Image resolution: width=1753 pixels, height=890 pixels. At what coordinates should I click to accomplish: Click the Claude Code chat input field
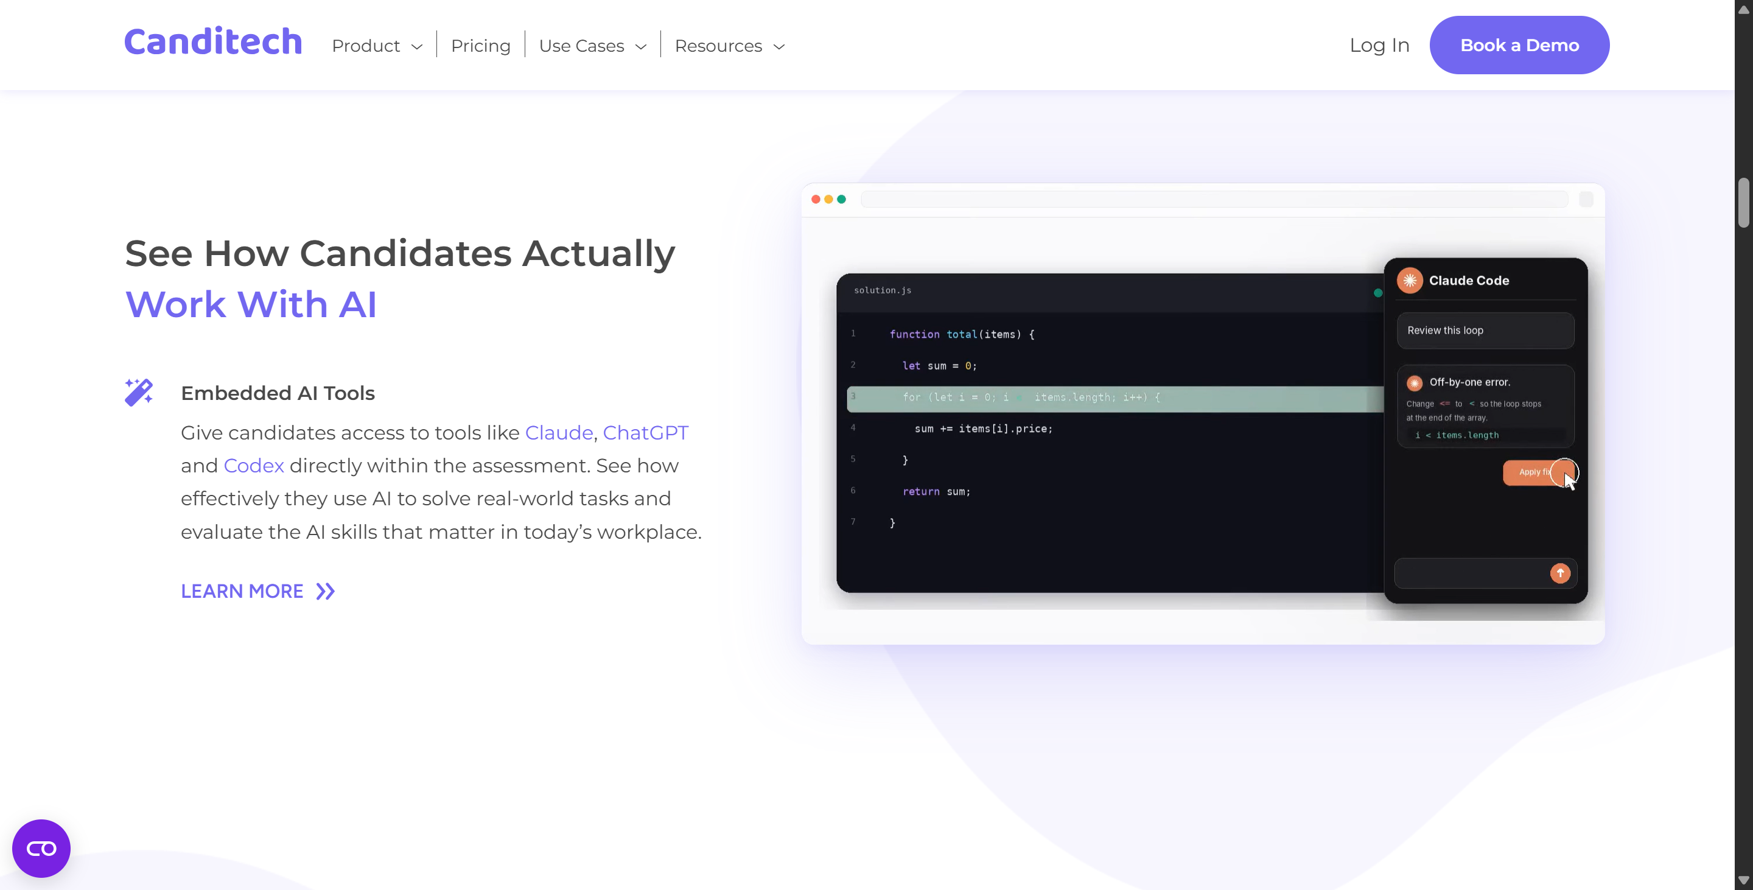click(1485, 573)
